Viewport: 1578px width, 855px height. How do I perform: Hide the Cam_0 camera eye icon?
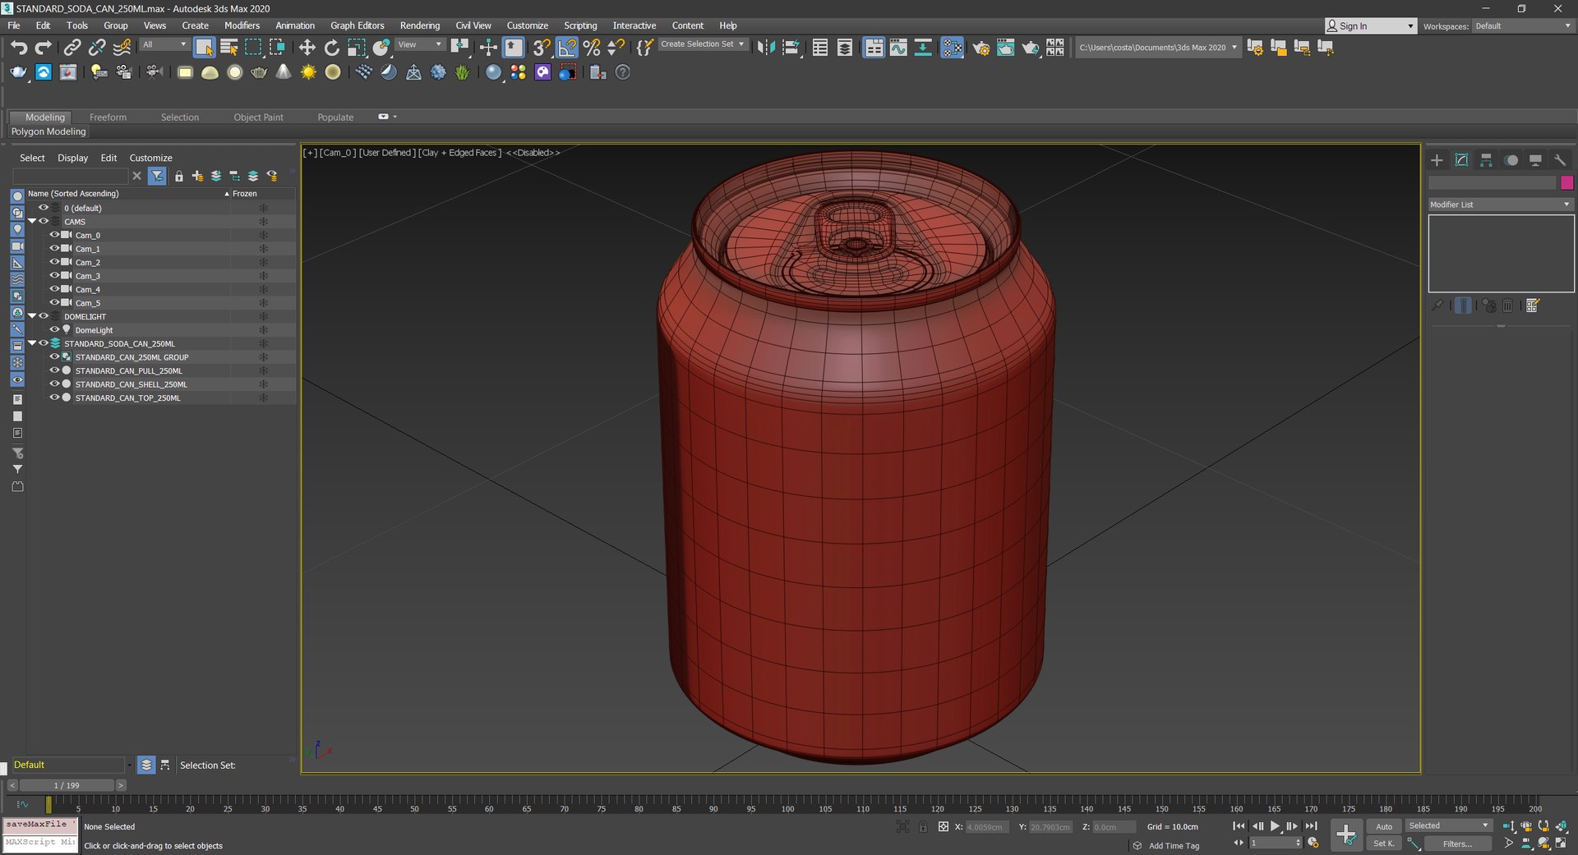54,235
